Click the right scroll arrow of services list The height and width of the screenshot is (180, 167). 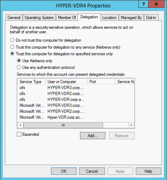(131, 125)
